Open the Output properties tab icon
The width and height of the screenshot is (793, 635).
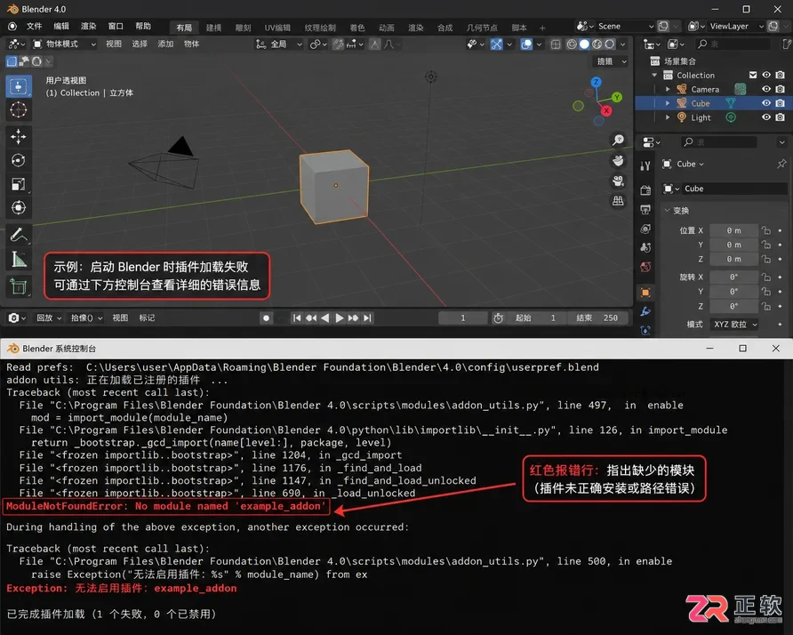[645, 210]
